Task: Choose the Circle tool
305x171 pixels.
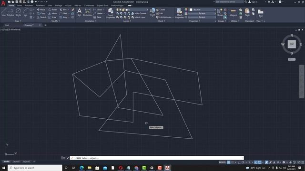Action: point(18,12)
